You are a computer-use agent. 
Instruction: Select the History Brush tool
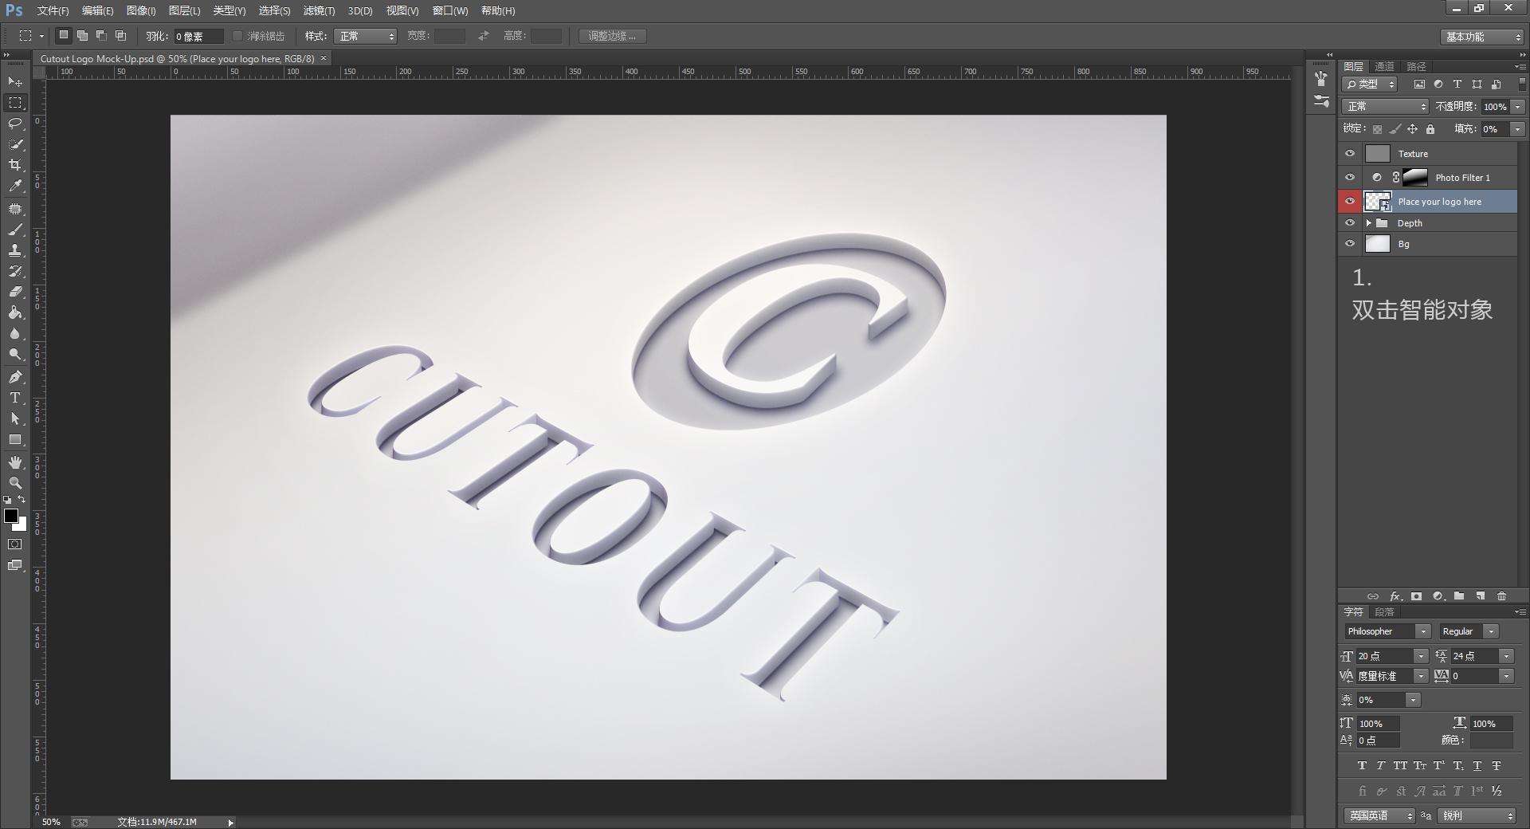(15, 271)
